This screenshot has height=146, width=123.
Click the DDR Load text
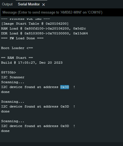coord(10,33)
